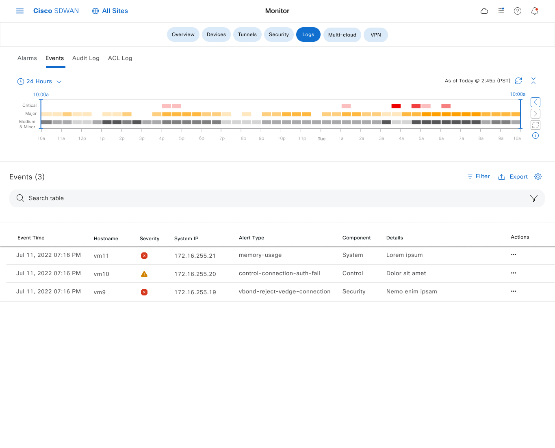555x448 pixels.
Task: Click the clock icon beside 24 Hours
Action: [21, 82]
